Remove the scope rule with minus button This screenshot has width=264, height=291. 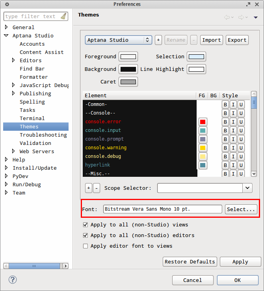[x=97, y=188]
